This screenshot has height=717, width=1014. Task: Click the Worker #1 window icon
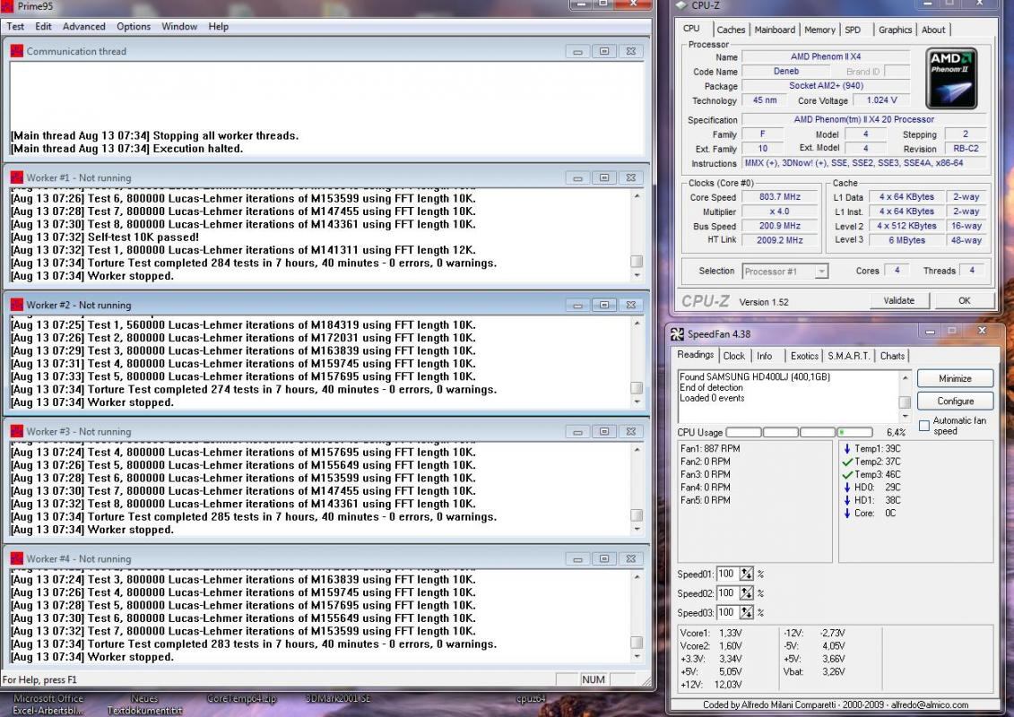coord(17,177)
